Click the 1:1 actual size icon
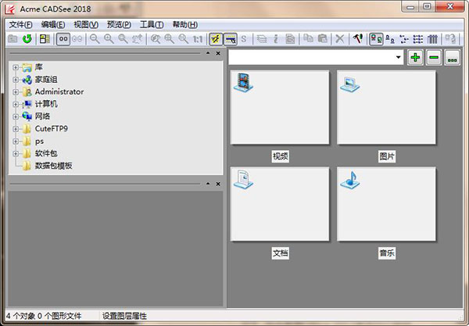 [198, 39]
